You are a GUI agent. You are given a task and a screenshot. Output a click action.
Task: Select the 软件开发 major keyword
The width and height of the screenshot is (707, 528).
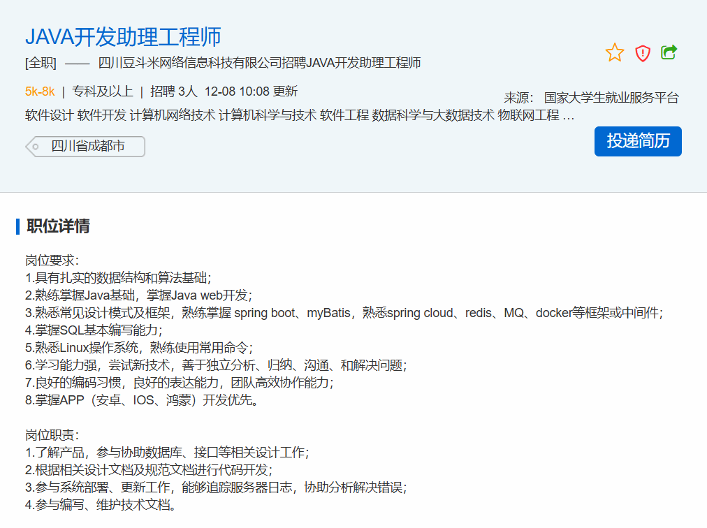pos(101,115)
